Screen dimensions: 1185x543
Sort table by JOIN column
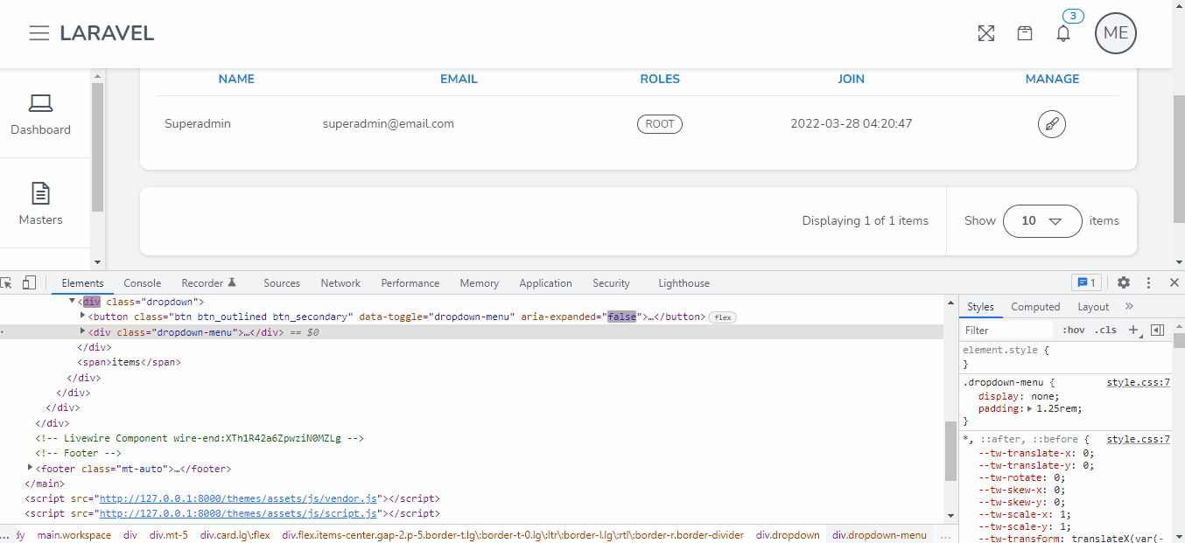click(x=851, y=79)
